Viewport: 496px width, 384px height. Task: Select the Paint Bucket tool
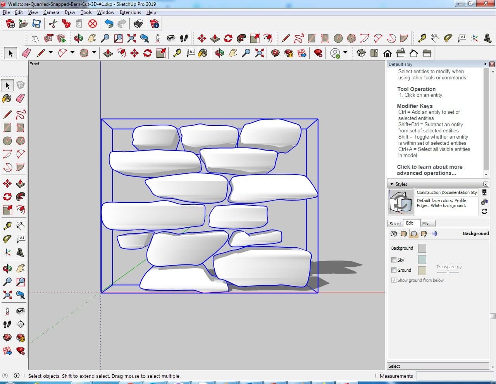[7, 98]
